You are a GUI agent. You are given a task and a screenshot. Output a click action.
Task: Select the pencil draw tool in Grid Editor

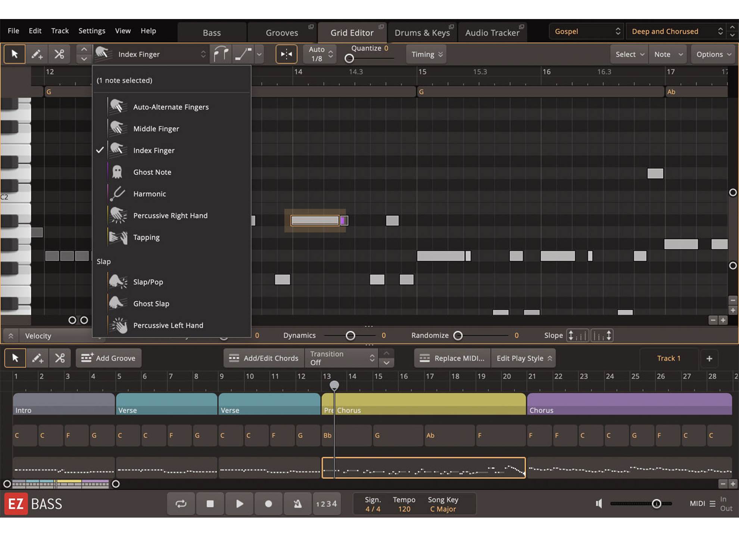click(37, 54)
